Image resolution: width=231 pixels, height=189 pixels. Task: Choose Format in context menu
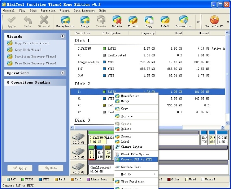136,137
